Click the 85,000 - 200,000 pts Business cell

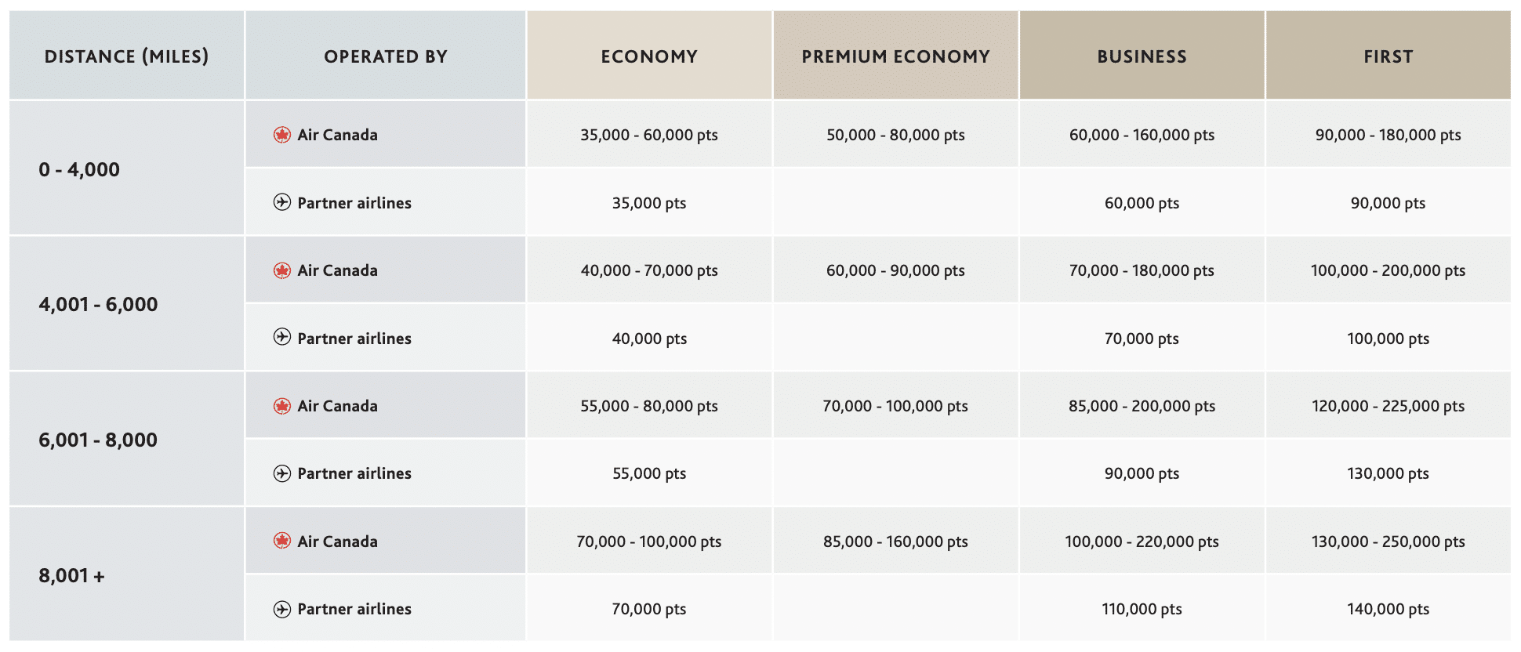(1142, 406)
